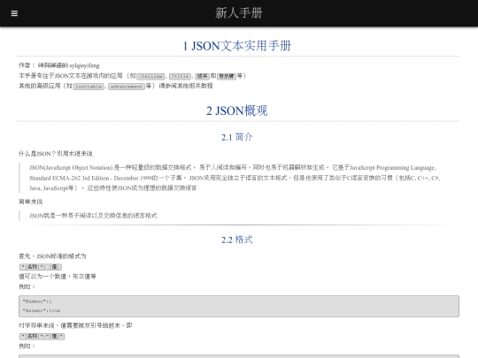Click the short quote beginning JSON就是
The width and height of the screenshot is (478, 358).
(x=93, y=216)
